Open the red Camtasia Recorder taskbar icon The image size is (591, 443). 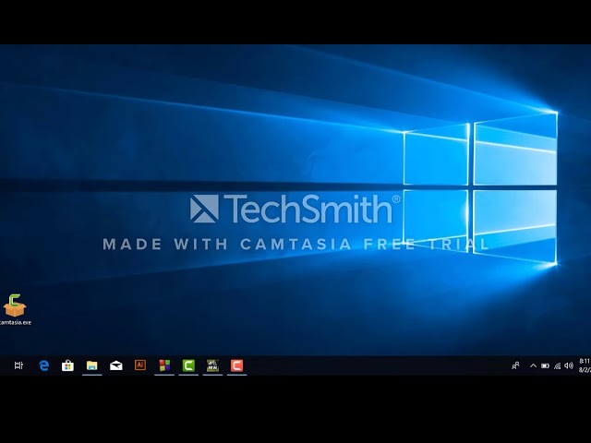click(236, 365)
